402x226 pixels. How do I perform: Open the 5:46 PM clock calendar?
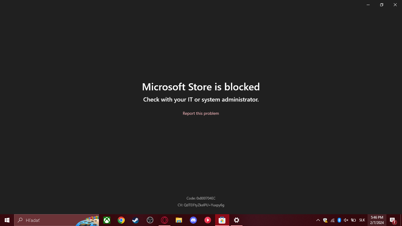click(377, 220)
